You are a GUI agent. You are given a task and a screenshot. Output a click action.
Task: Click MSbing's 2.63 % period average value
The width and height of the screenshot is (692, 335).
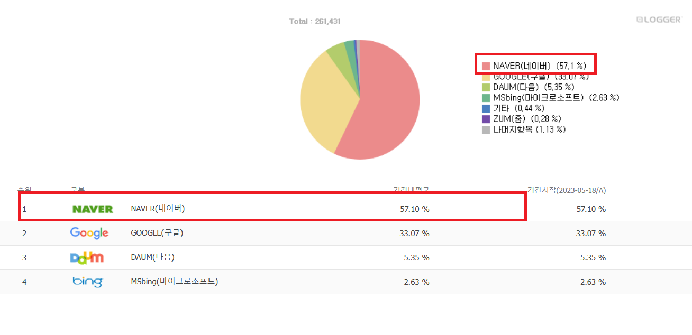tap(417, 282)
